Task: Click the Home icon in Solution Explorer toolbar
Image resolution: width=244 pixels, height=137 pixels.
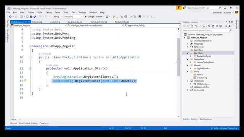Action: pyautogui.click(x=192, y=26)
